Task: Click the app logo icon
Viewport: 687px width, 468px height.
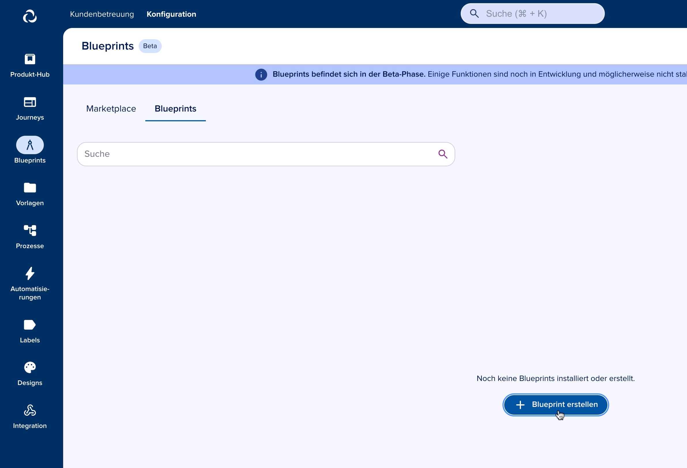Action: [30, 16]
